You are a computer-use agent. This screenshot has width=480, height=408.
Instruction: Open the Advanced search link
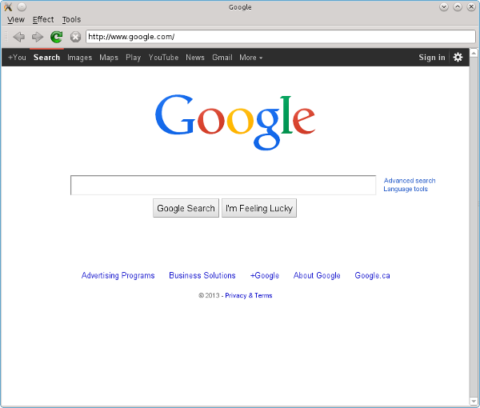tap(410, 181)
